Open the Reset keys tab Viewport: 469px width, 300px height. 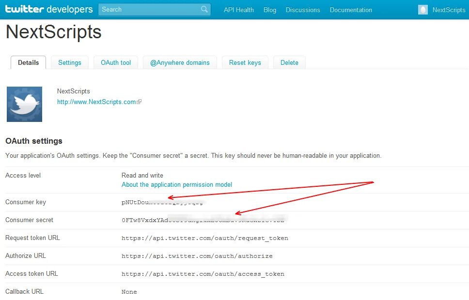(245, 62)
